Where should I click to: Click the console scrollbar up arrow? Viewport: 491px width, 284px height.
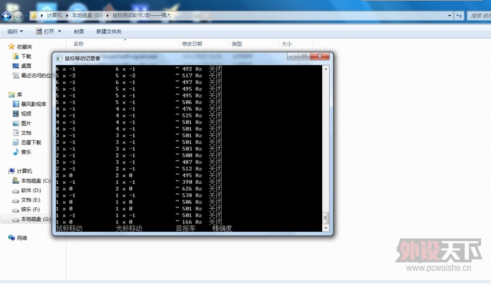(326, 69)
